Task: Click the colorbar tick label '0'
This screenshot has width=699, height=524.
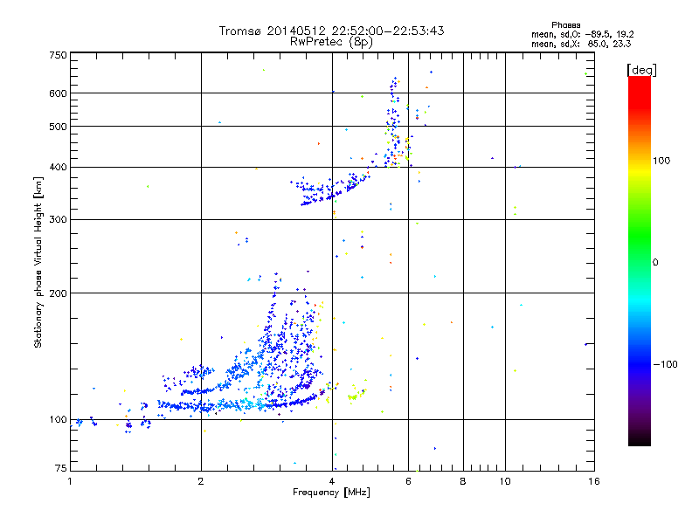Action: (655, 263)
